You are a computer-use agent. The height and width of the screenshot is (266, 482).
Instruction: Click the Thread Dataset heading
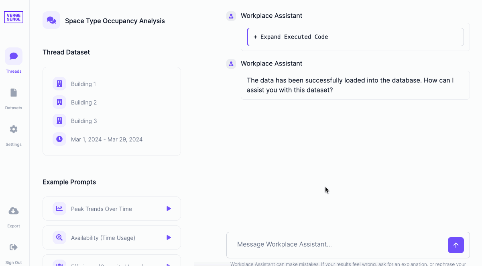pos(66,52)
